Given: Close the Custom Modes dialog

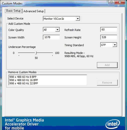Looking at the screenshot, I should point(120,2).
